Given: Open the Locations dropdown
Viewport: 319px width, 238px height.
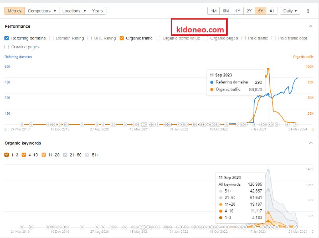Looking at the screenshot, I should pos(74,11).
